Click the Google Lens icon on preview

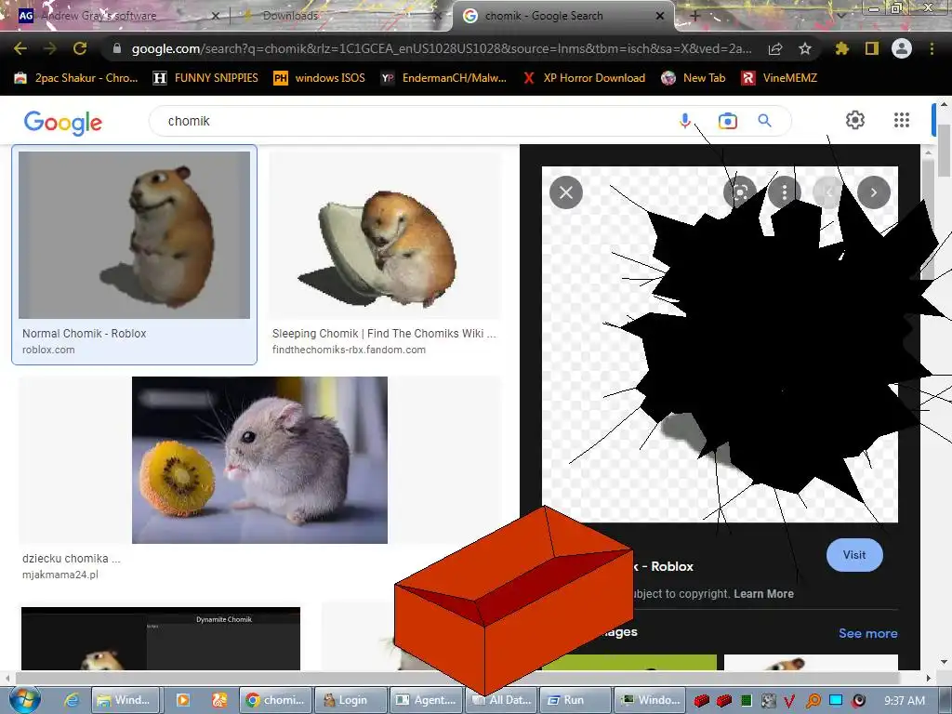pos(740,192)
